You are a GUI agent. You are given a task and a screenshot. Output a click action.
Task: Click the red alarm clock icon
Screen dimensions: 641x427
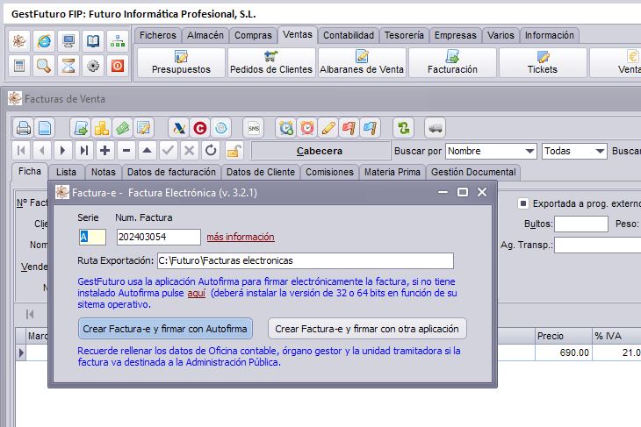[x=307, y=128]
